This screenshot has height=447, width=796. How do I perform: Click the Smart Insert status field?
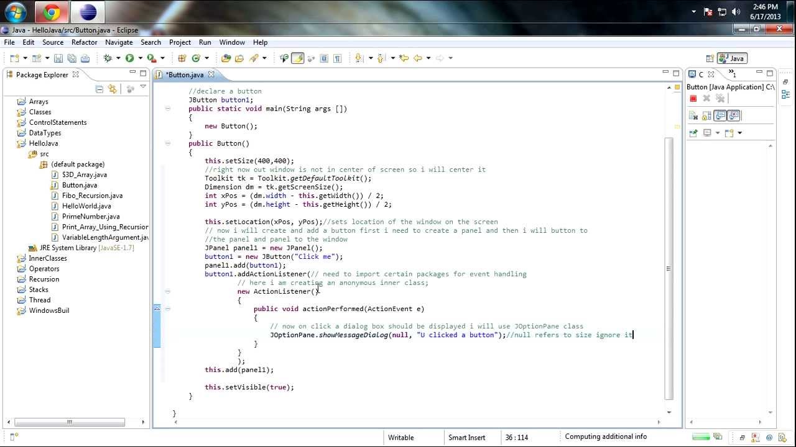tap(467, 437)
